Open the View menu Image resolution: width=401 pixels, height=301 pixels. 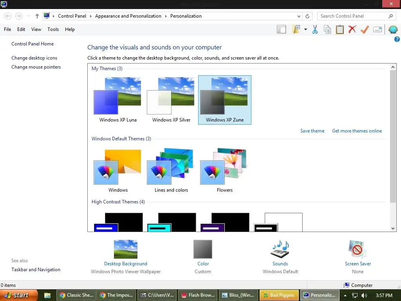pyautogui.click(x=36, y=29)
